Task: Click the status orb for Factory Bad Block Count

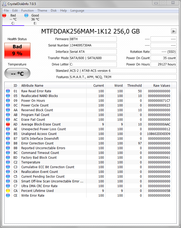Action: (8, 157)
